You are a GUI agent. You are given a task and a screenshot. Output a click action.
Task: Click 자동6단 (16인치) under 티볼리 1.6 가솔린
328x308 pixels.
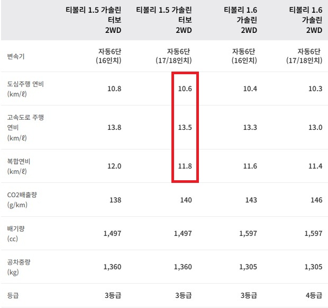(x=244, y=56)
